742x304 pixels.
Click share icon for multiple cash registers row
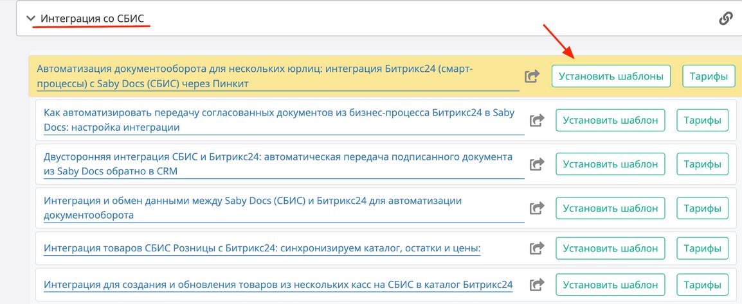point(536,285)
